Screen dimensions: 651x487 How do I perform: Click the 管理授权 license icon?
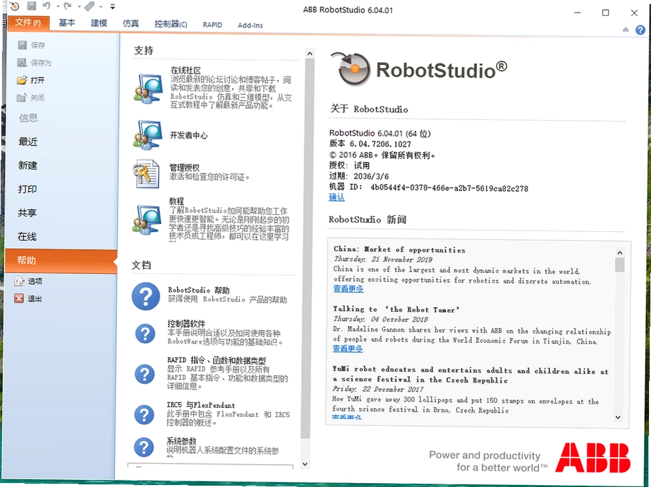coord(146,173)
